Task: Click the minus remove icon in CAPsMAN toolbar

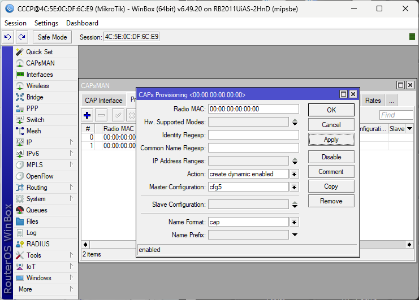Action: [x=101, y=115]
